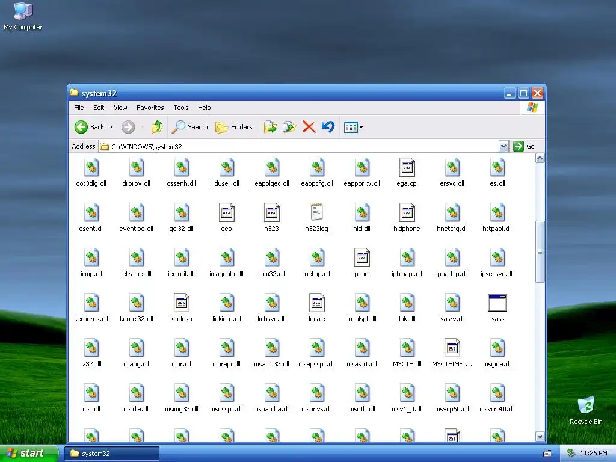Screen dimensions: 616x462
Task: Select the MSCTFIME file icon
Action: click(452, 348)
